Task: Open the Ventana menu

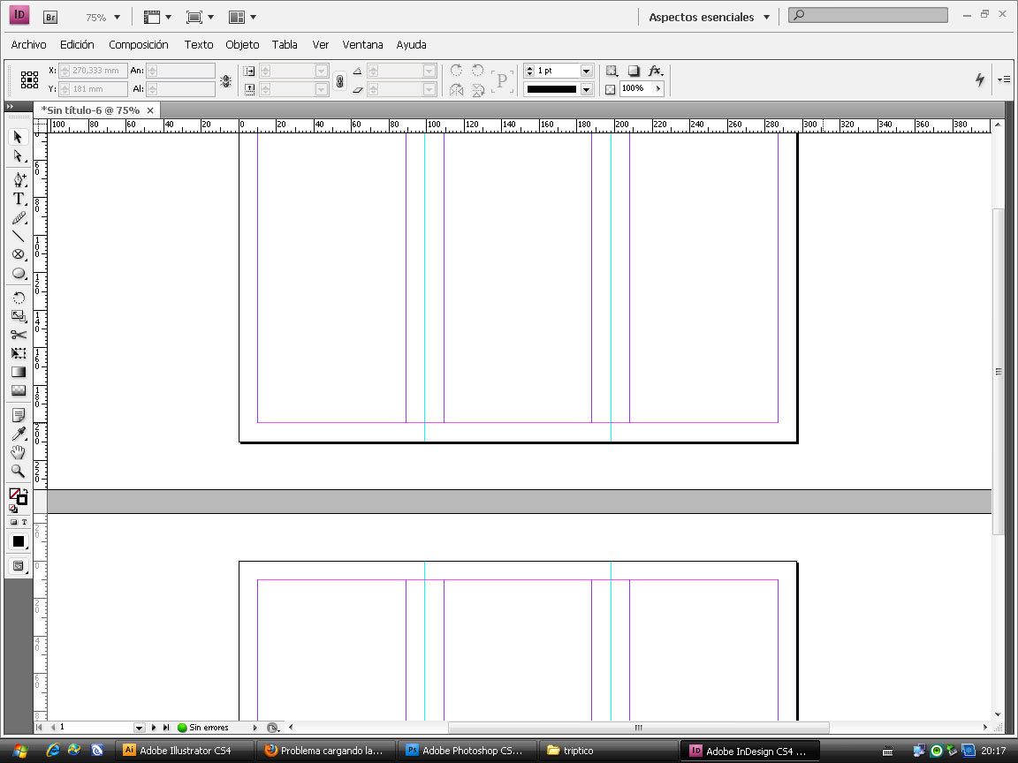Action: coord(364,44)
